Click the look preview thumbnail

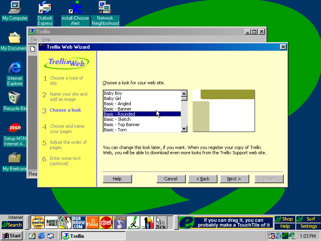click(223, 111)
